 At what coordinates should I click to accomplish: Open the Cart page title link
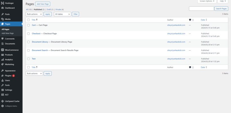click(34, 25)
